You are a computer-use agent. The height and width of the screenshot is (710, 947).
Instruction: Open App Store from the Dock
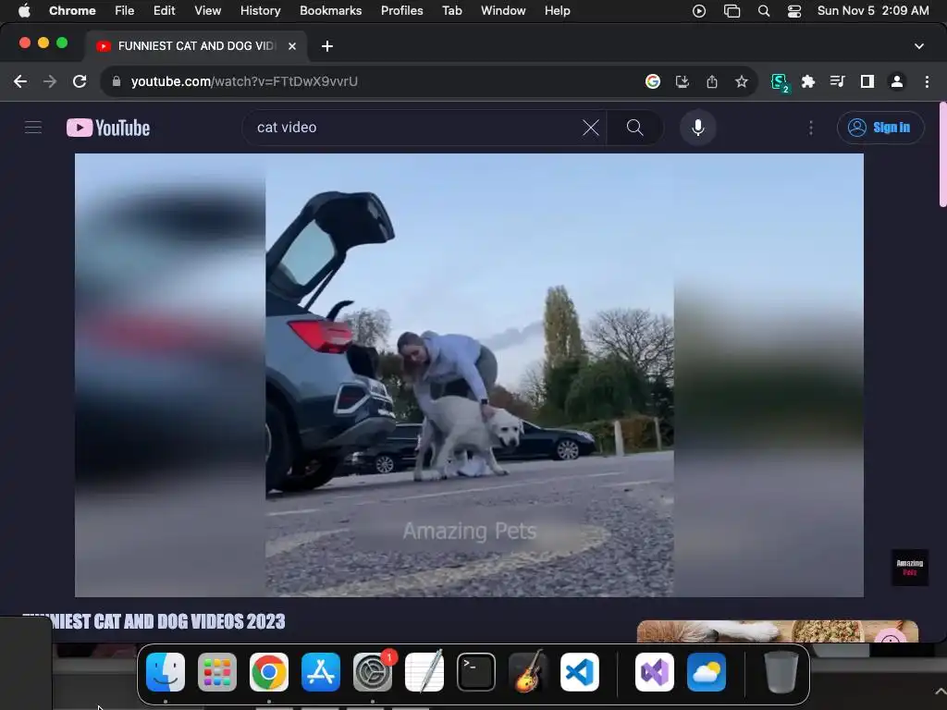point(321,672)
